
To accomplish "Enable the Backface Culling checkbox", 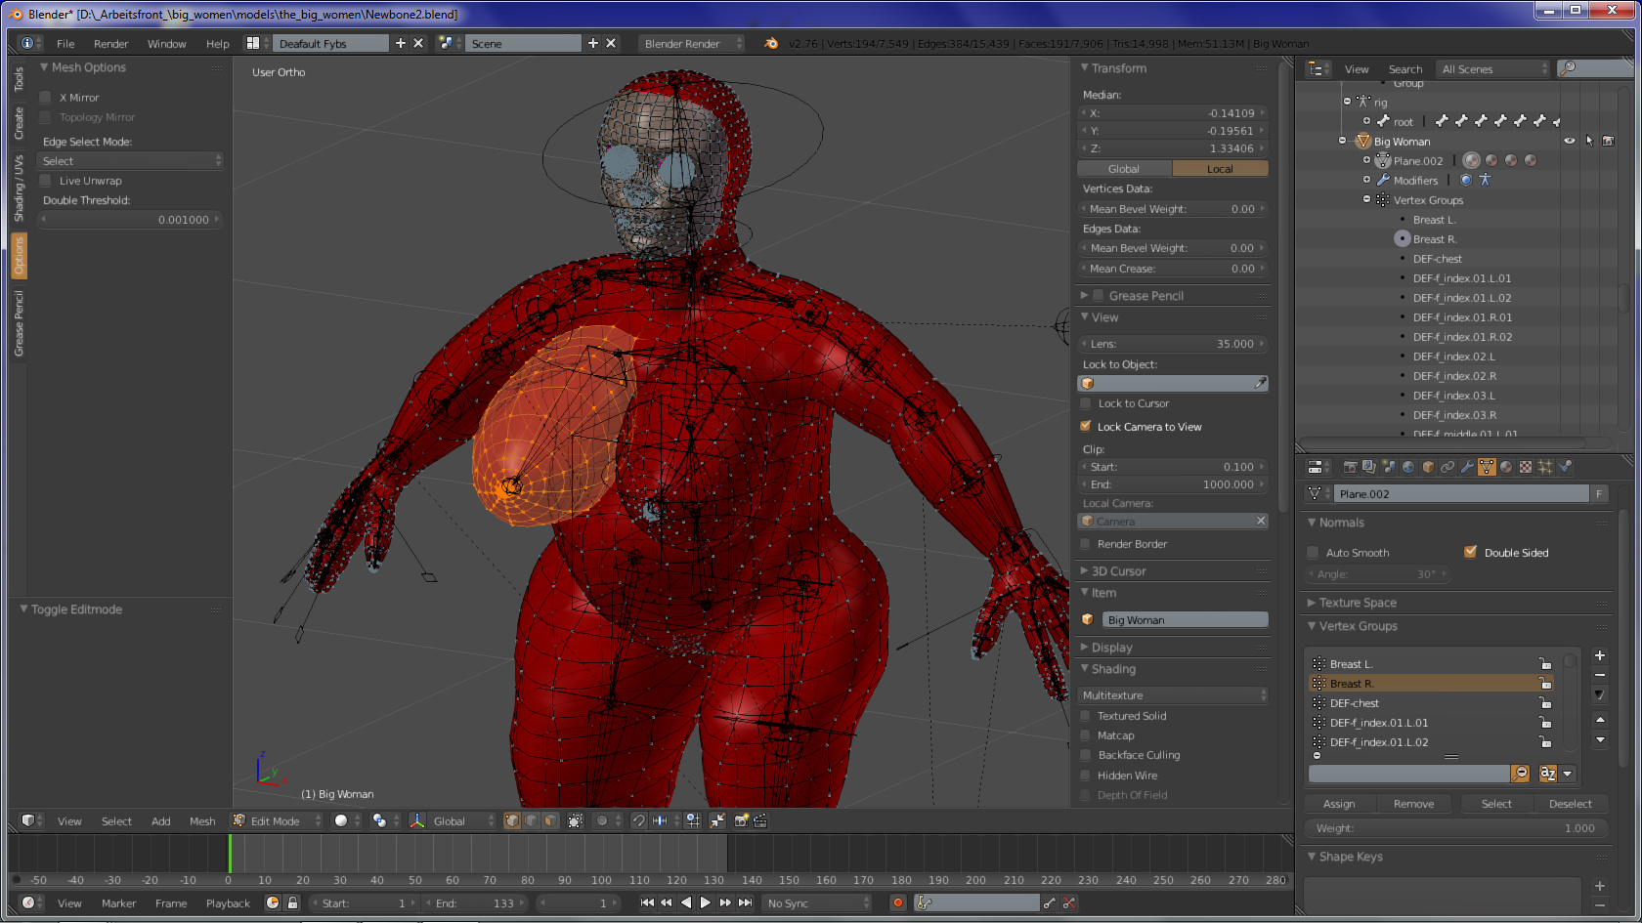I will [x=1085, y=754].
